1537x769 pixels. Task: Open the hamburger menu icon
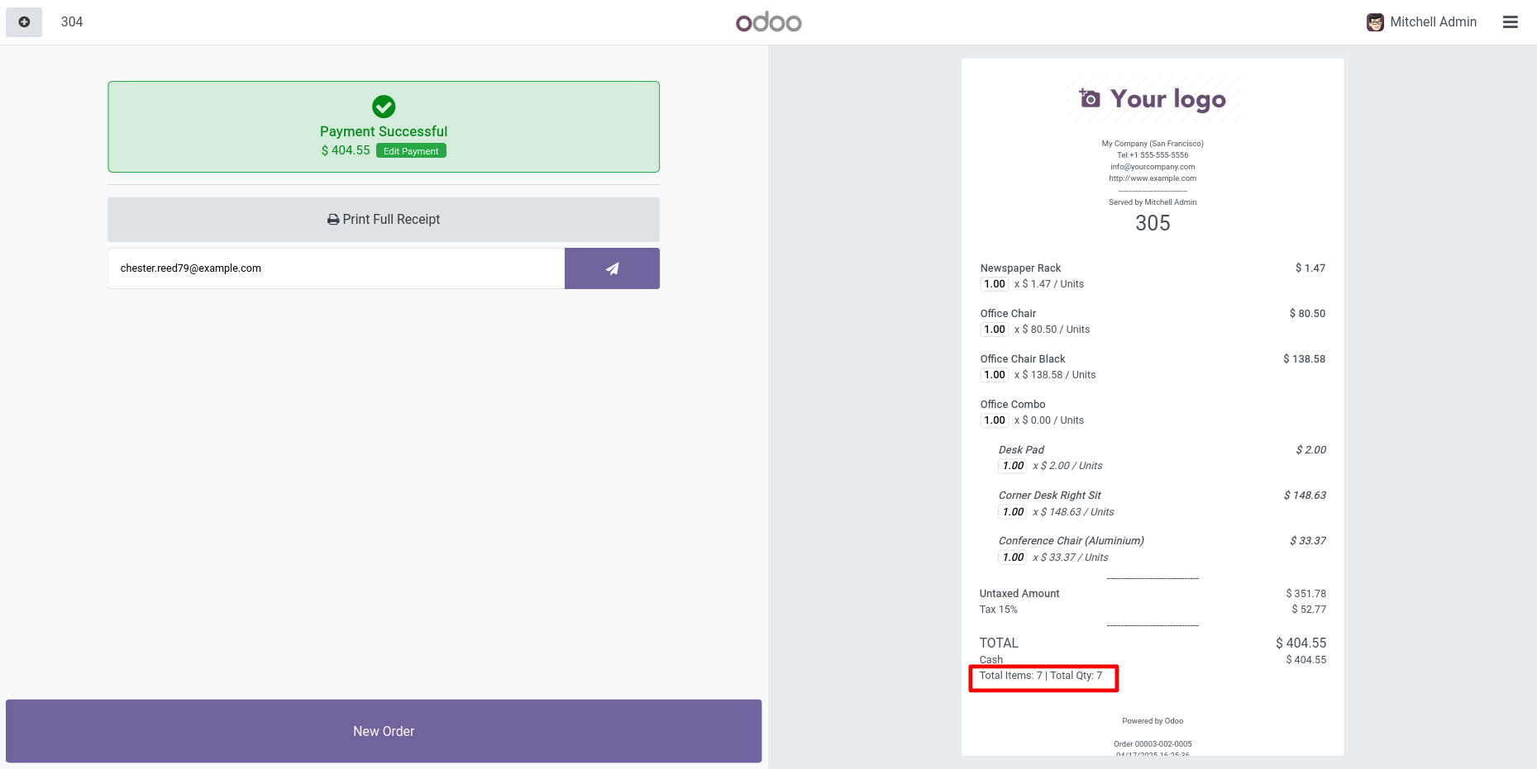(1510, 22)
